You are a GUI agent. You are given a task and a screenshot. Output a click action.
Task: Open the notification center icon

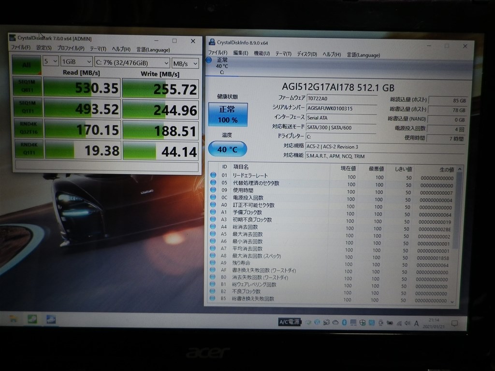click(454, 323)
